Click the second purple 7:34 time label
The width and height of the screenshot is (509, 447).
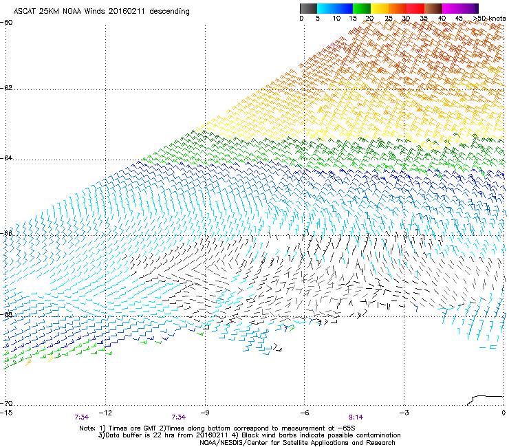[179, 417]
